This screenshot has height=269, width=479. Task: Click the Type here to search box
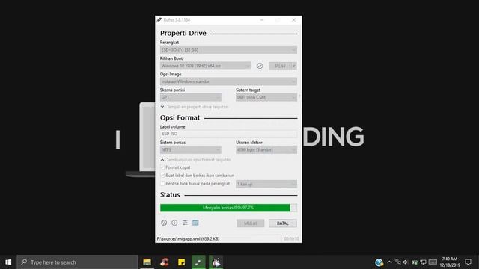click(x=77, y=262)
